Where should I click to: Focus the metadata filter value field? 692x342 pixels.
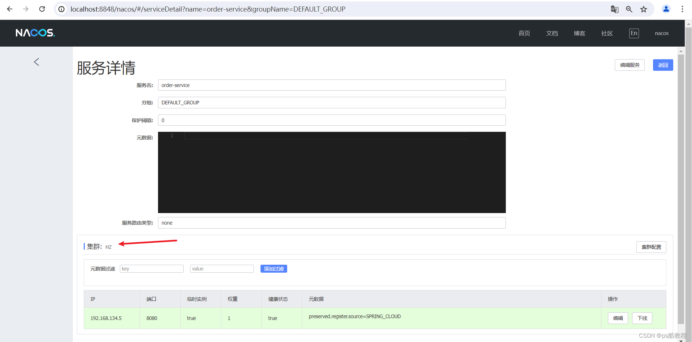pyautogui.click(x=222, y=269)
